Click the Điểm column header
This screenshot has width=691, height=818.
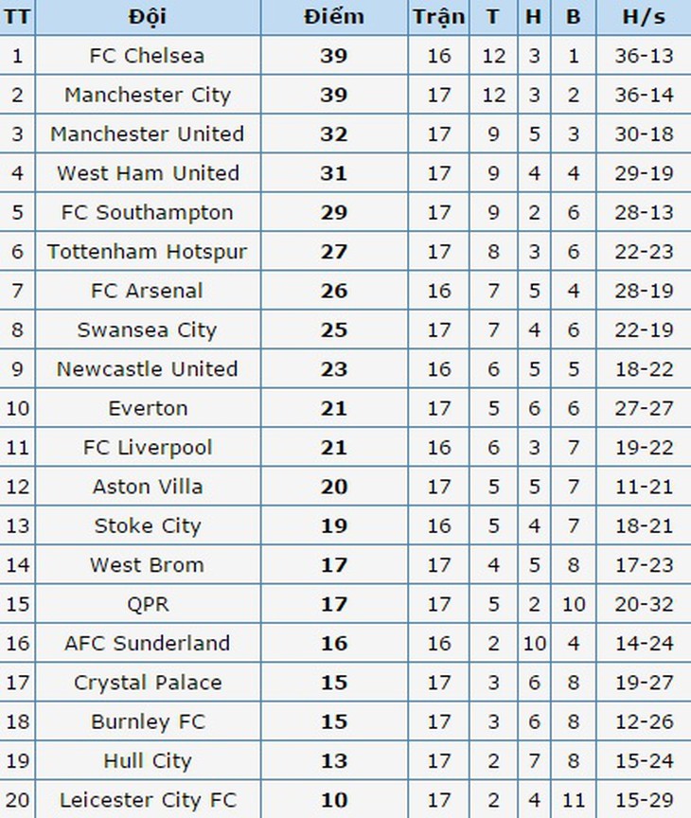click(x=334, y=17)
